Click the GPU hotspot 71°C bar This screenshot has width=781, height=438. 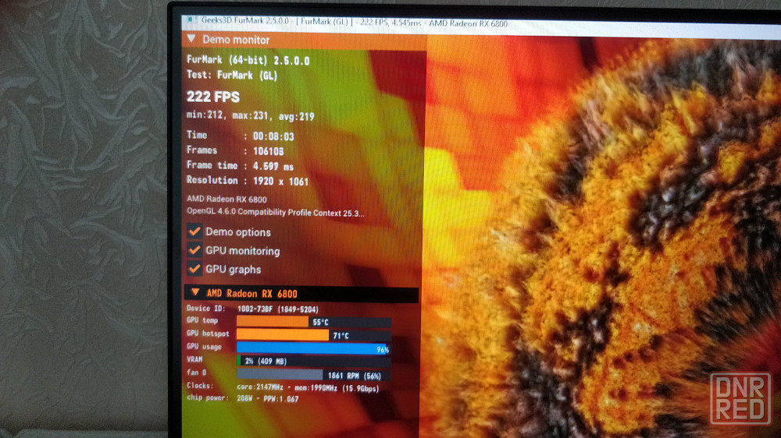pos(313,335)
